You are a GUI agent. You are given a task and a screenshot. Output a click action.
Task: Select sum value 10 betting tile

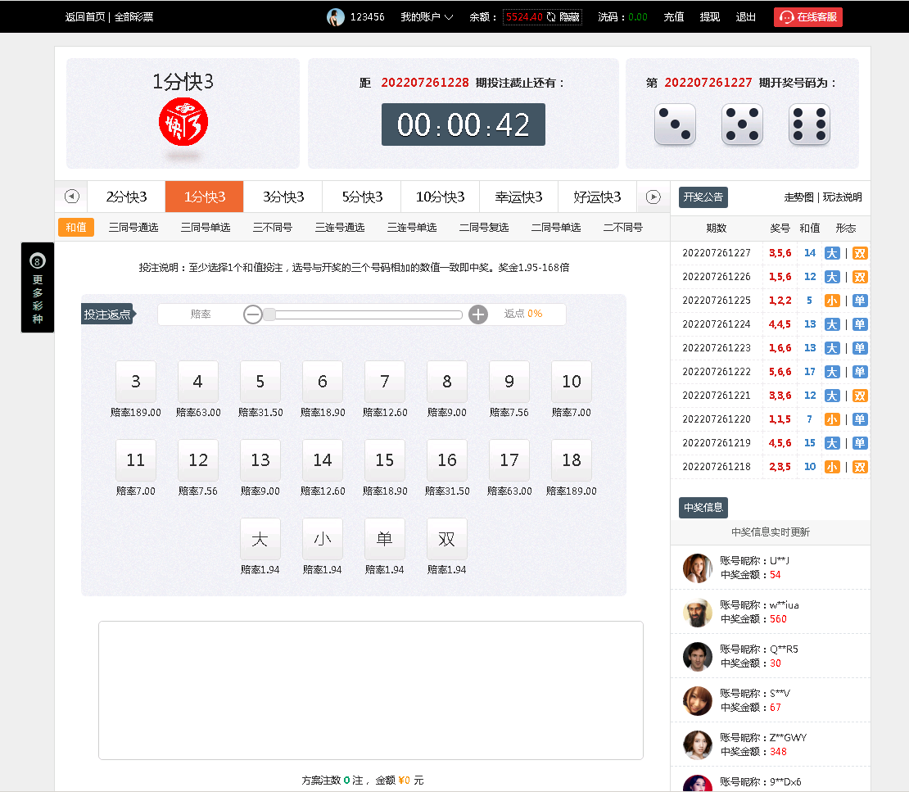point(572,382)
